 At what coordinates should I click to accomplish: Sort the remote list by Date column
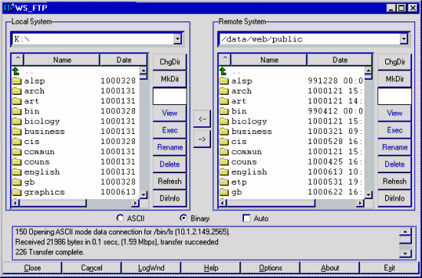click(340, 60)
